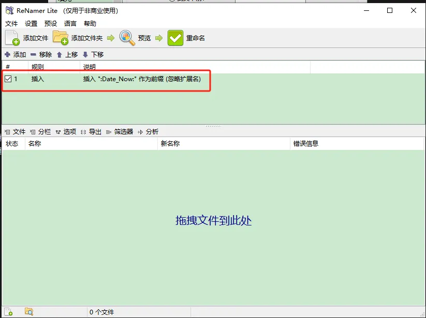Viewport: 426px width, 318px height.
Task: Open the 导出 export dropdown
Action: point(91,132)
